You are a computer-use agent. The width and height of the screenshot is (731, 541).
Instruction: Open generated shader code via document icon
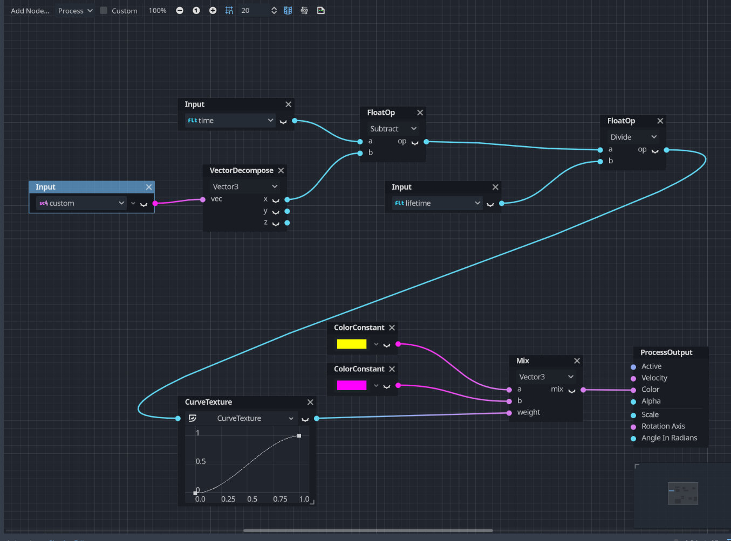(321, 10)
